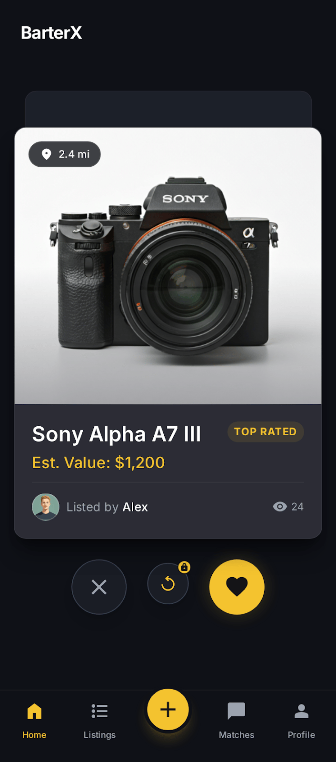Tap the 2.4 mi distance chip

(65, 154)
